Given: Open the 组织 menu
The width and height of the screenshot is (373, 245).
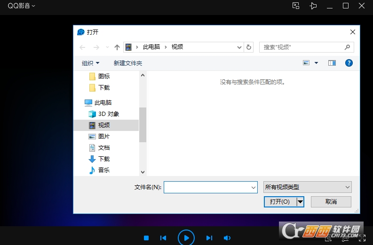Looking at the screenshot, I should (90, 63).
